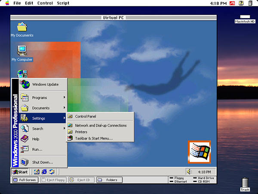Viewport: 258px width, 194px height.
Task: Open Network and Dial-up Connections
Action: 101,125
